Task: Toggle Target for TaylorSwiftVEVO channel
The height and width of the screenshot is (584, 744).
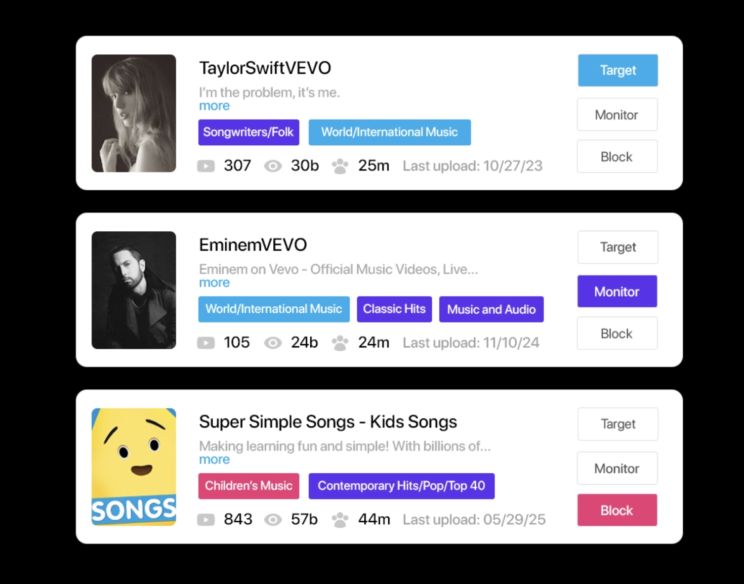Action: [x=618, y=70]
